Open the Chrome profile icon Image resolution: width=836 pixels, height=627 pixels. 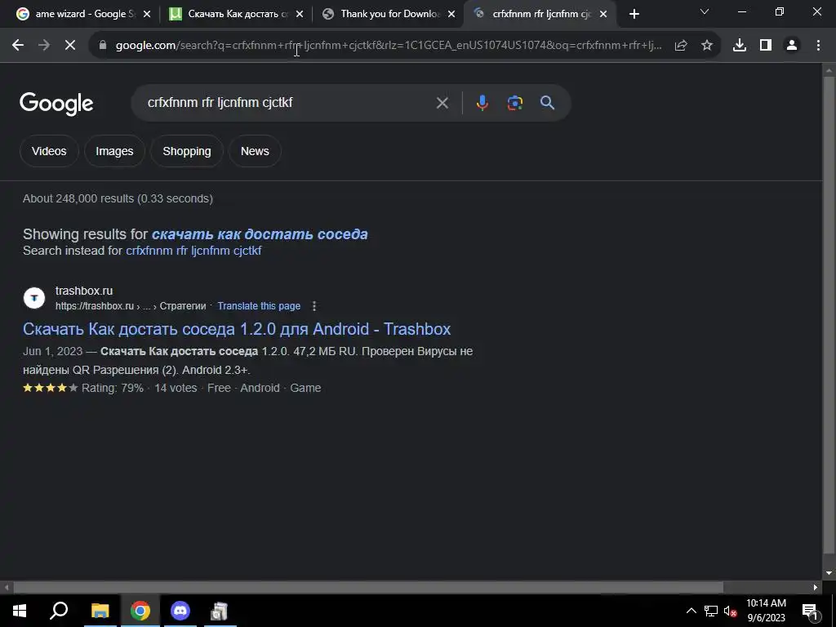(x=792, y=46)
